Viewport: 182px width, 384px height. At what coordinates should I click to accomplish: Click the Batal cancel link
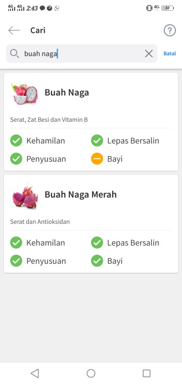[169, 54]
